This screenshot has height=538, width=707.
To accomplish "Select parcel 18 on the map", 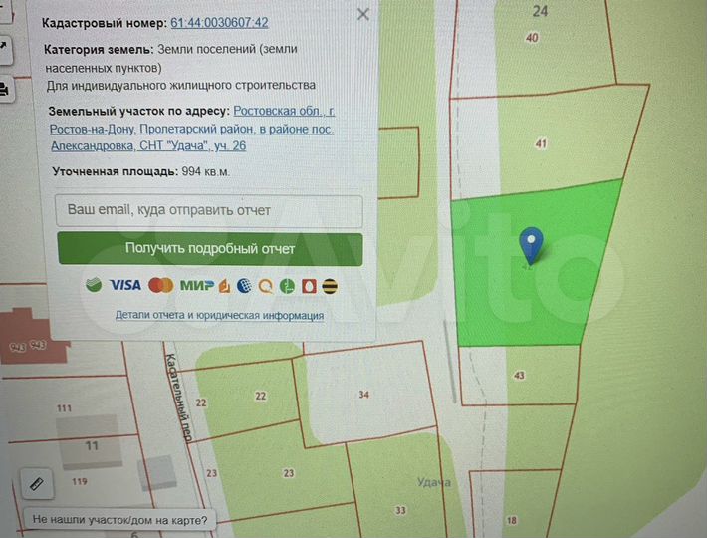I will (x=511, y=520).
